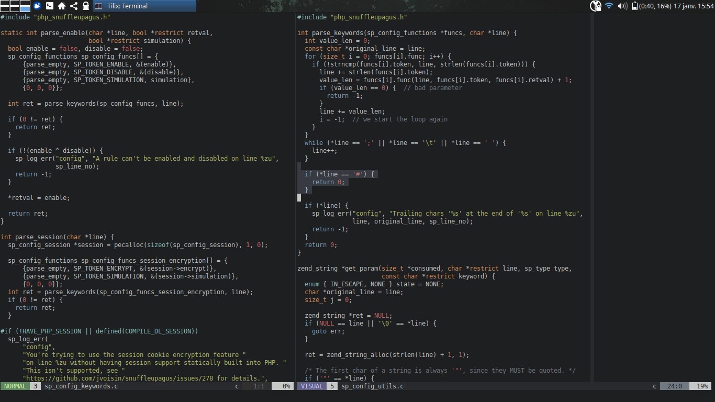Screen dimensions: 715x402
Task: Switch to the top-left workspace in pager
Action: pos(5,3)
